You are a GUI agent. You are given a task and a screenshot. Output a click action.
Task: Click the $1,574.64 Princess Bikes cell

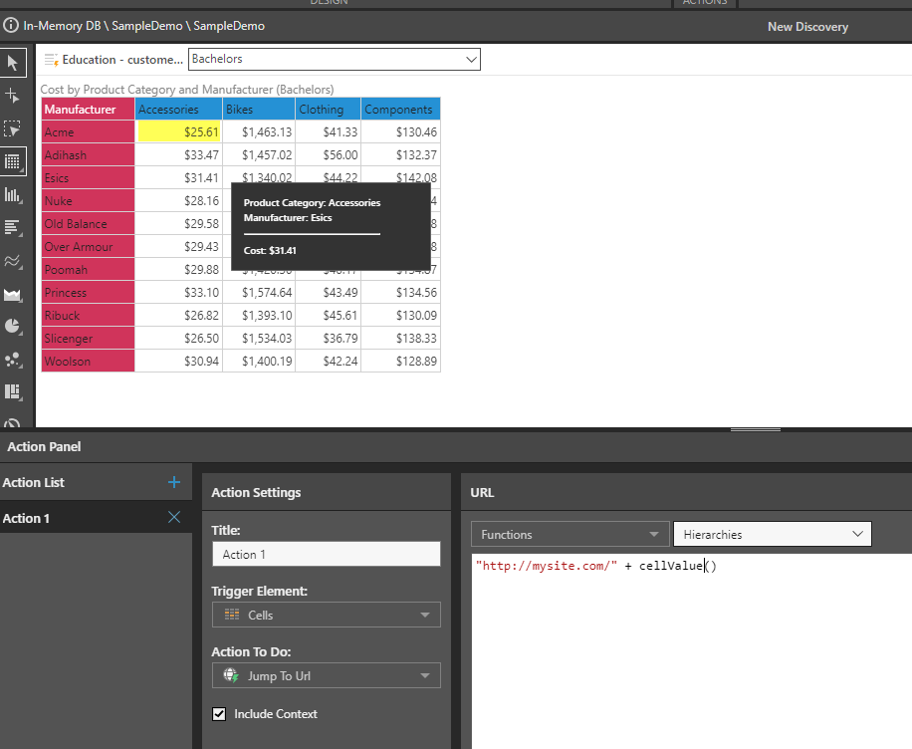click(x=259, y=293)
